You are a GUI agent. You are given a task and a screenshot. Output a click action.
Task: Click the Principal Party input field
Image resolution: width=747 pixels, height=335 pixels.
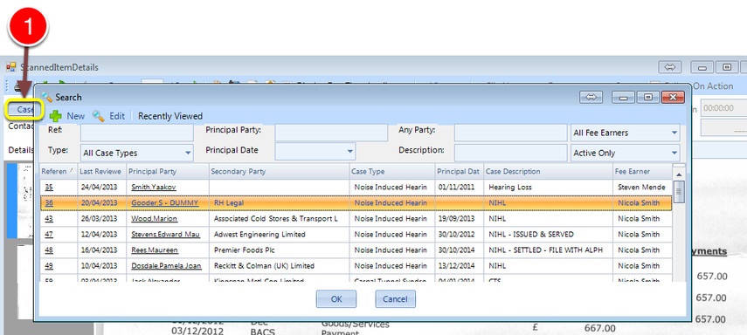(331, 133)
